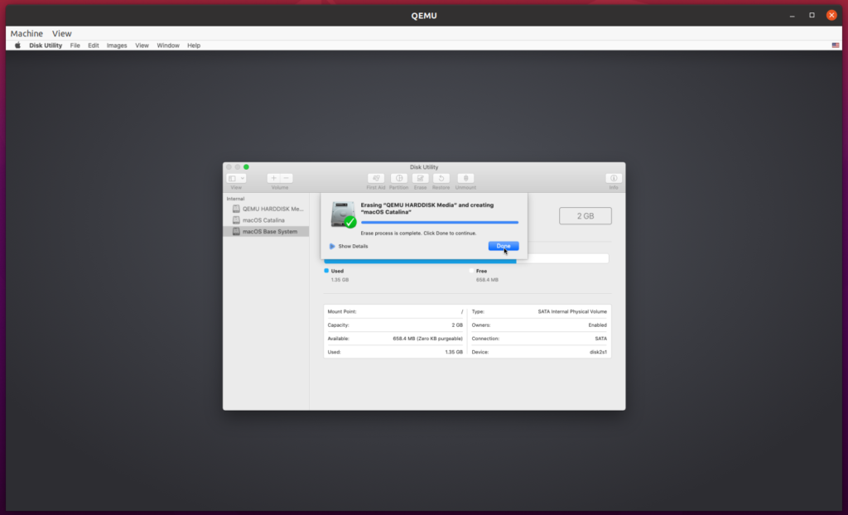Click Done to dismiss the erase dialog
Image resolution: width=848 pixels, height=515 pixels.
pos(503,246)
